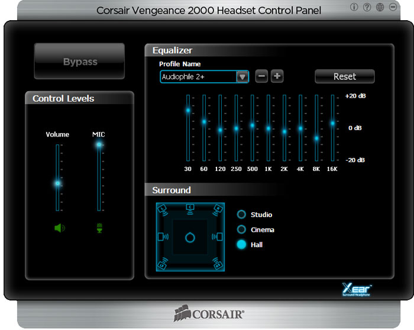Screen dimensions: 414x330
Task: Click the 4K equalizer slider knob
Action: pos(300,128)
